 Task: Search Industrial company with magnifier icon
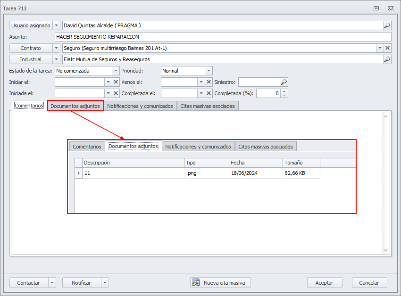pyautogui.click(x=387, y=59)
